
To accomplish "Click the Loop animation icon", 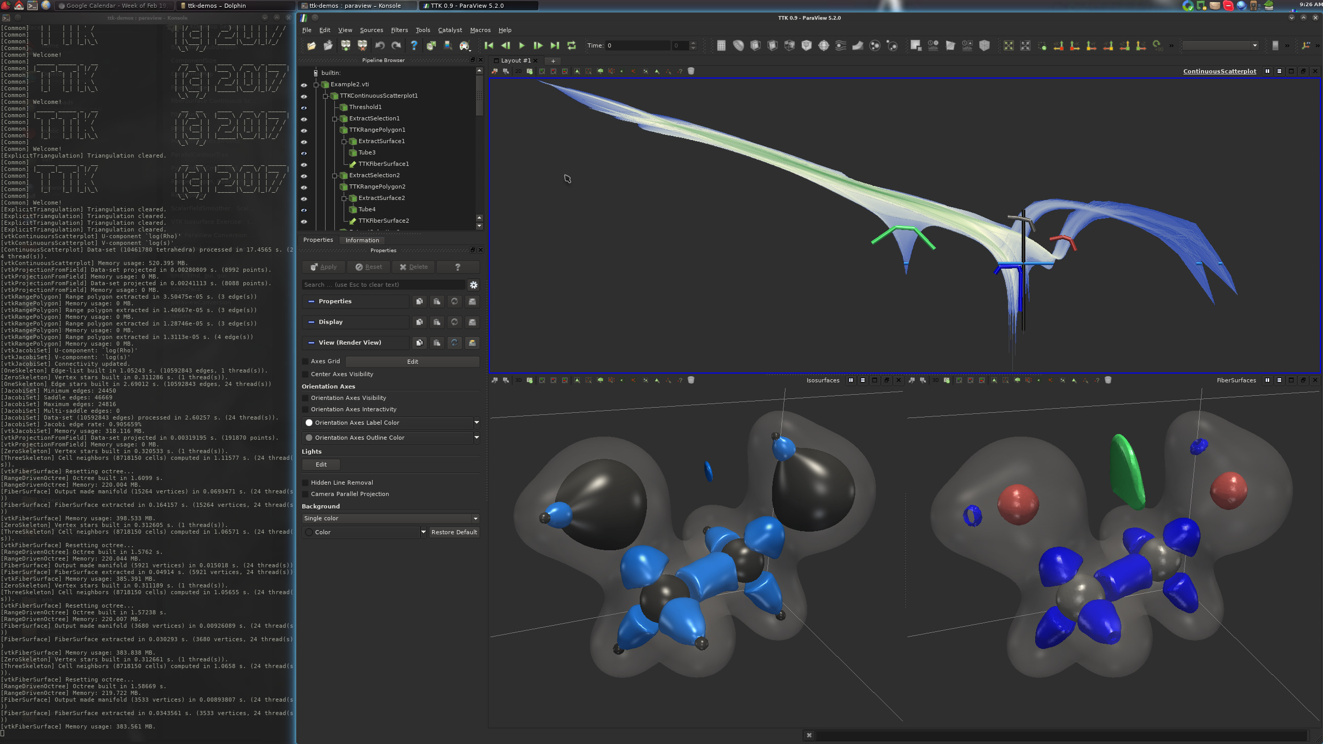I will [x=572, y=45].
